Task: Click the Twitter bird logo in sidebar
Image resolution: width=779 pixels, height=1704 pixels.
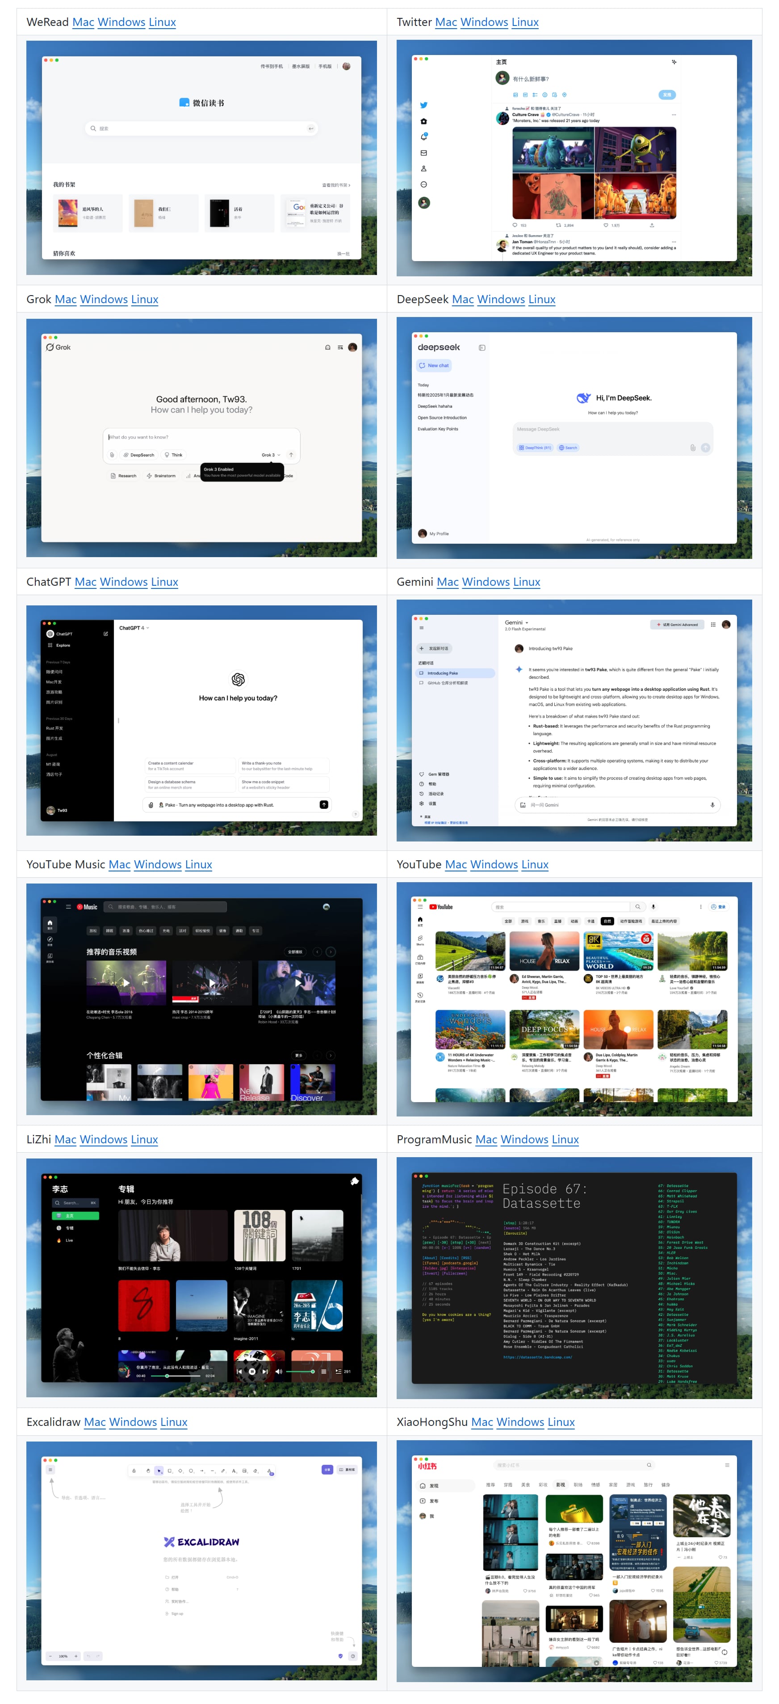Action: (423, 105)
